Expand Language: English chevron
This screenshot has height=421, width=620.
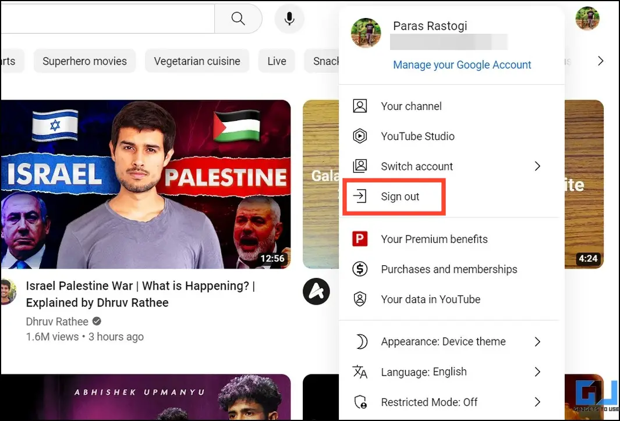click(x=537, y=372)
